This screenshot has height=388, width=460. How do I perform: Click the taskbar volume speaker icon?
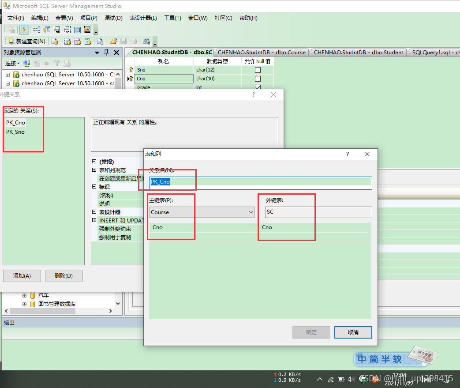tap(351, 380)
